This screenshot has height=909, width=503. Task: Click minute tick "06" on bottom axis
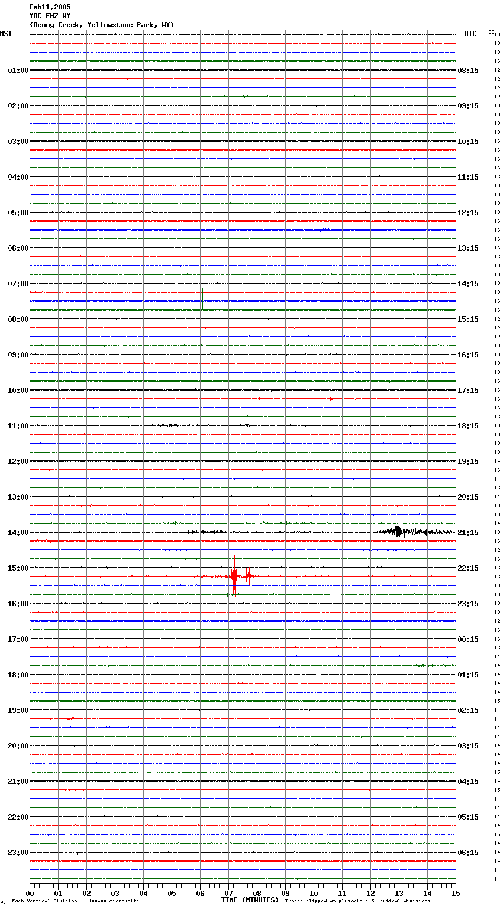coord(200,893)
